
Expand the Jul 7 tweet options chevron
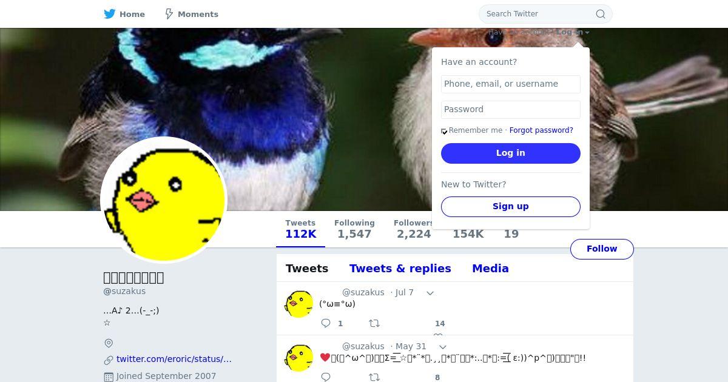(x=430, y=293)
